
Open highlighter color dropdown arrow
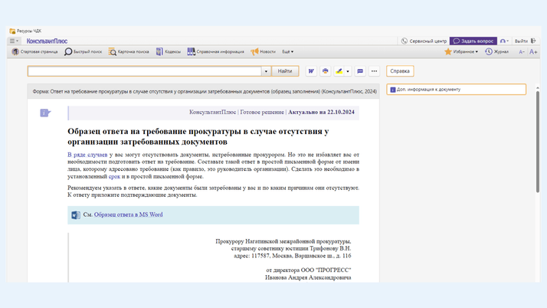[348, 71]
